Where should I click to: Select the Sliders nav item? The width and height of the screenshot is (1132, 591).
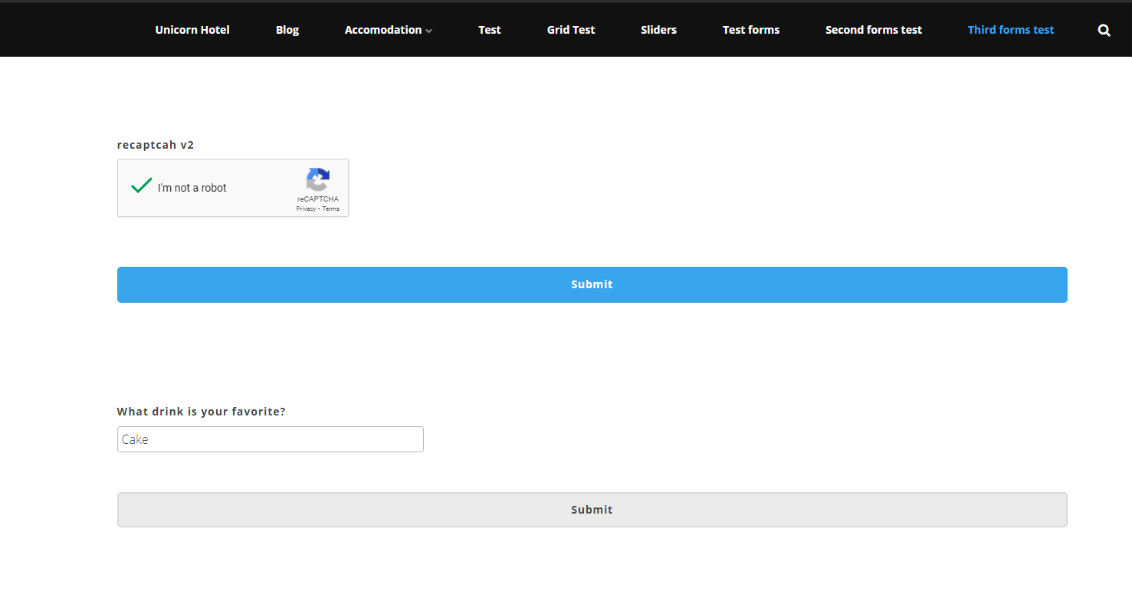[x=658, y=30]
